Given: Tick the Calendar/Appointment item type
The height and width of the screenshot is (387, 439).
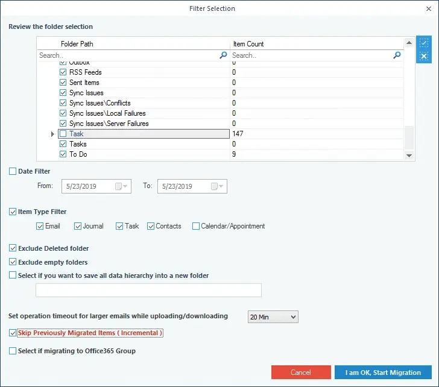Looking at the screenshot, I should (x=196, y=226).
